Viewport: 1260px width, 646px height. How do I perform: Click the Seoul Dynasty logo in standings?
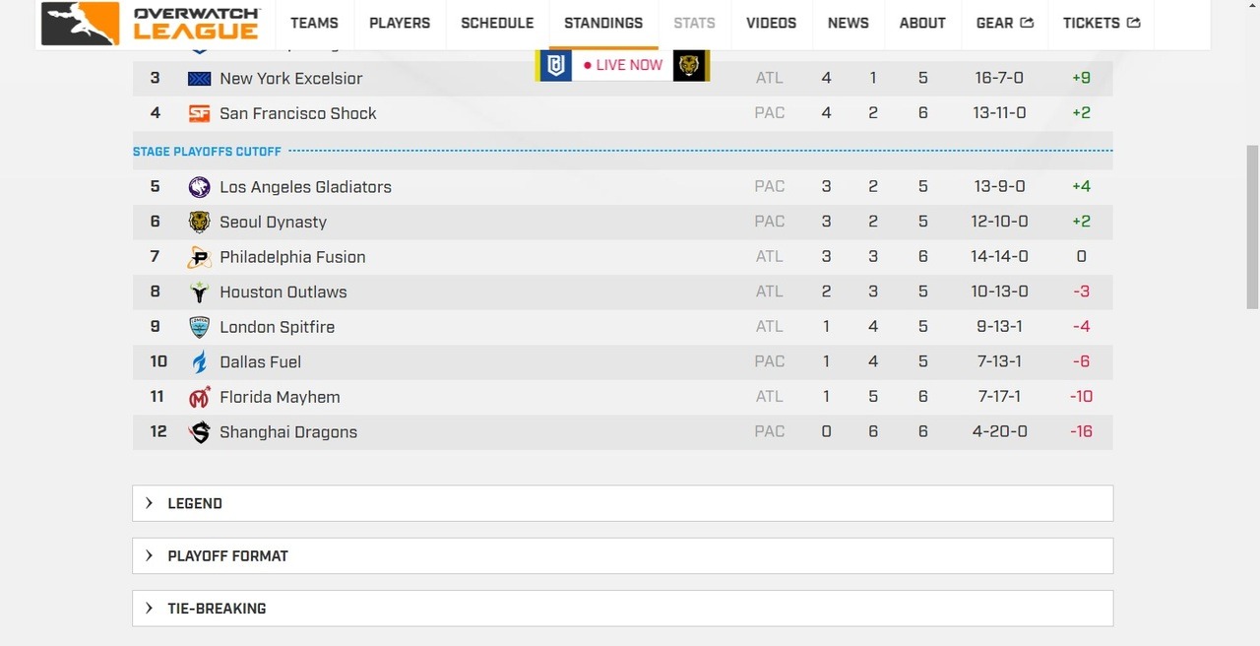[x=200, y=223]
